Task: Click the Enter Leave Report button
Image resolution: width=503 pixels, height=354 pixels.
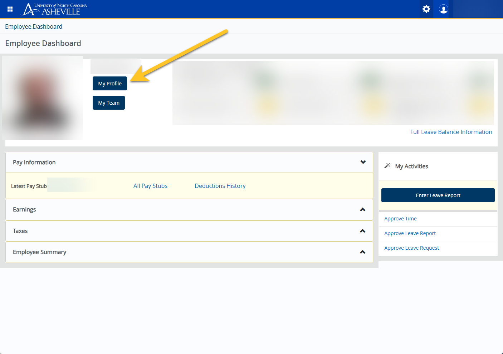Action: (x=438, y=195)
